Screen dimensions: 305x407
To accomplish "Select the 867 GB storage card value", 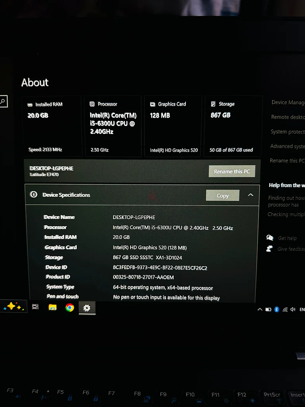I will coord(220,115).
